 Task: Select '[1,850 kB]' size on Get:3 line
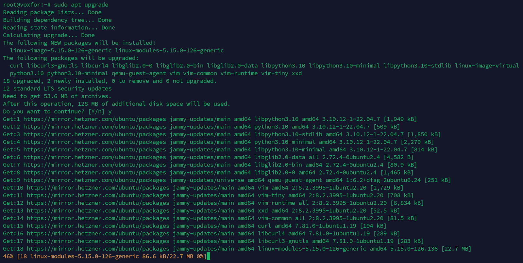pos(424,134)
